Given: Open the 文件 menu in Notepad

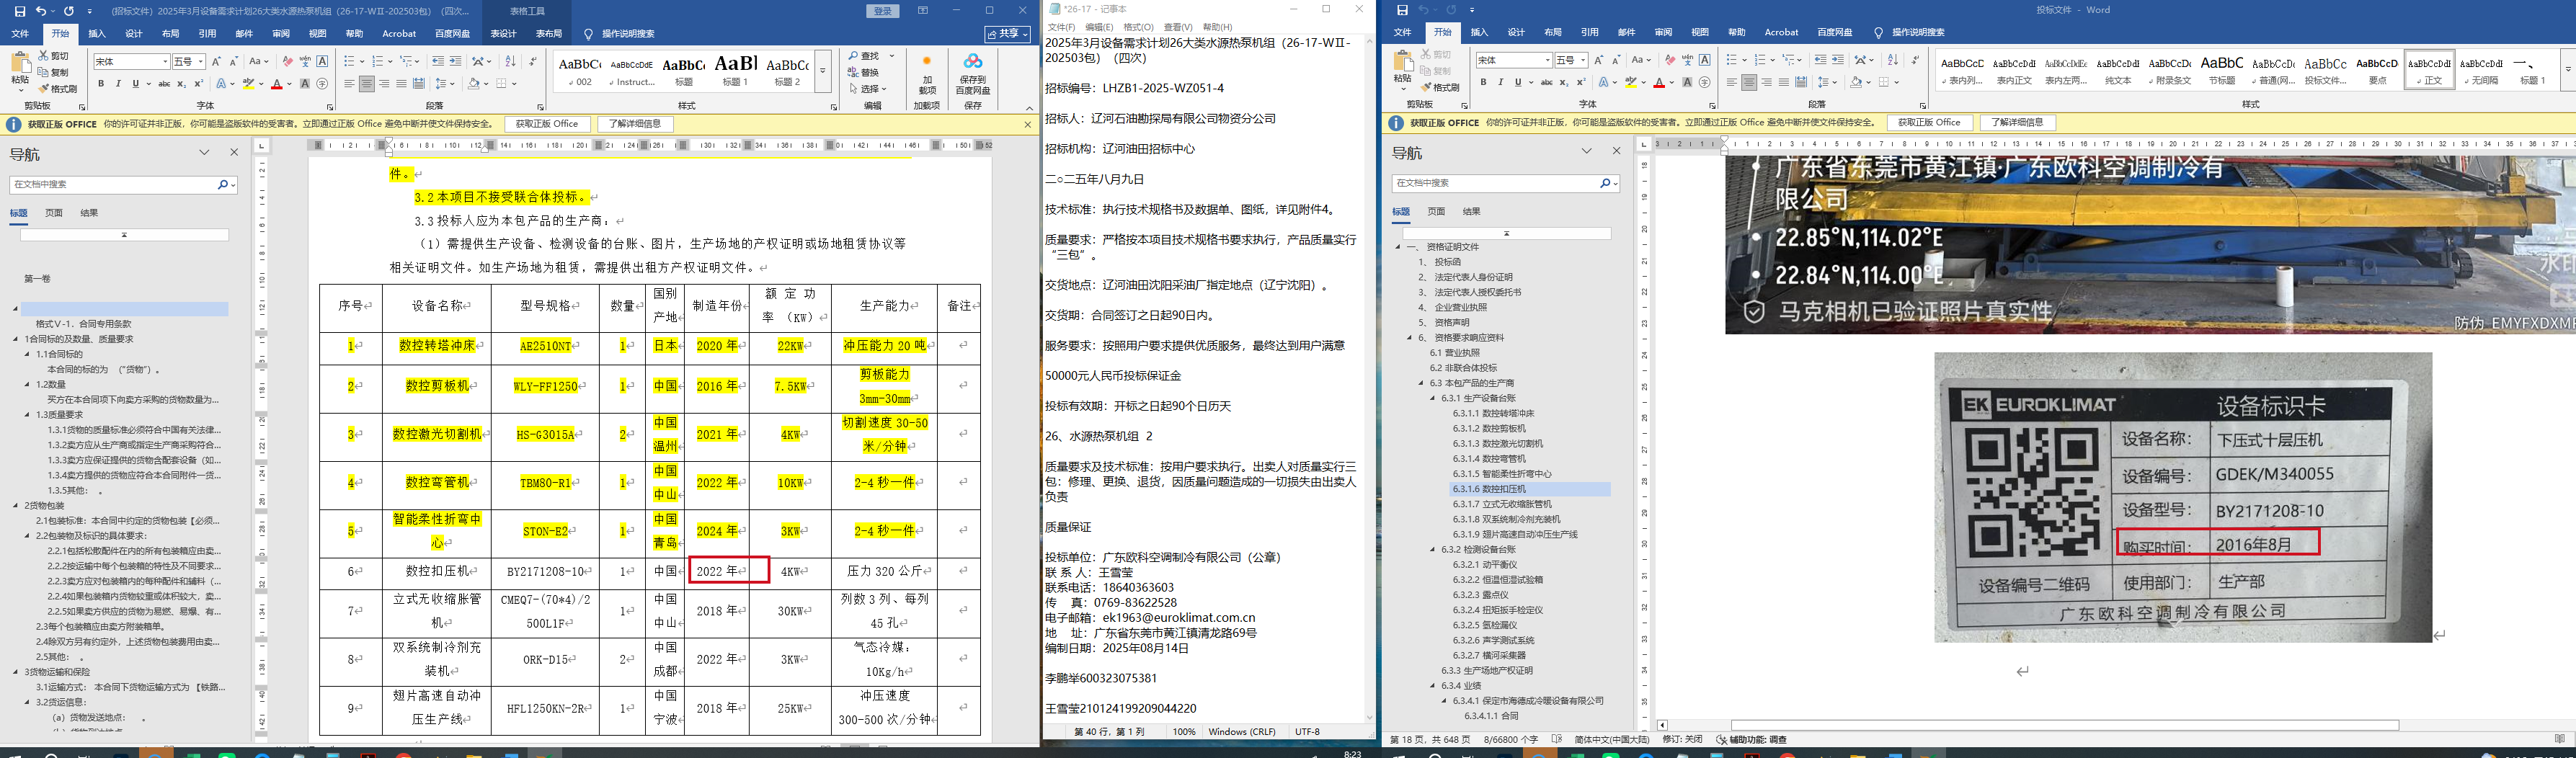Looking at the screenshot, I should [x=1061, y=27].
